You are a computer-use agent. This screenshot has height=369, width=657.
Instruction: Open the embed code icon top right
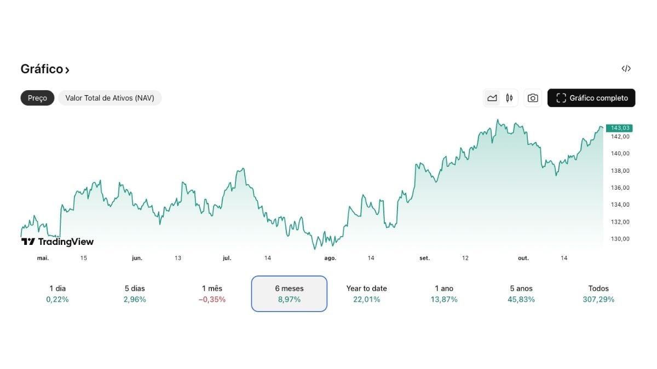625,69
